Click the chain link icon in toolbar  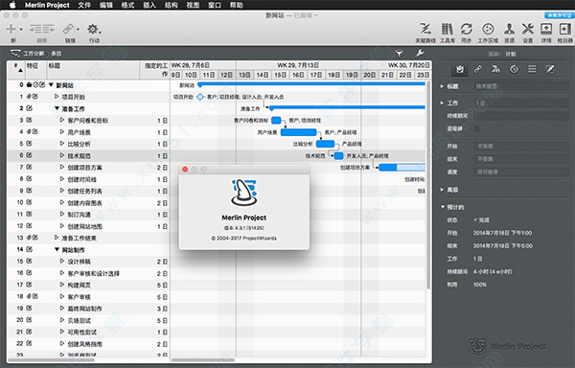tap(68, 29)
